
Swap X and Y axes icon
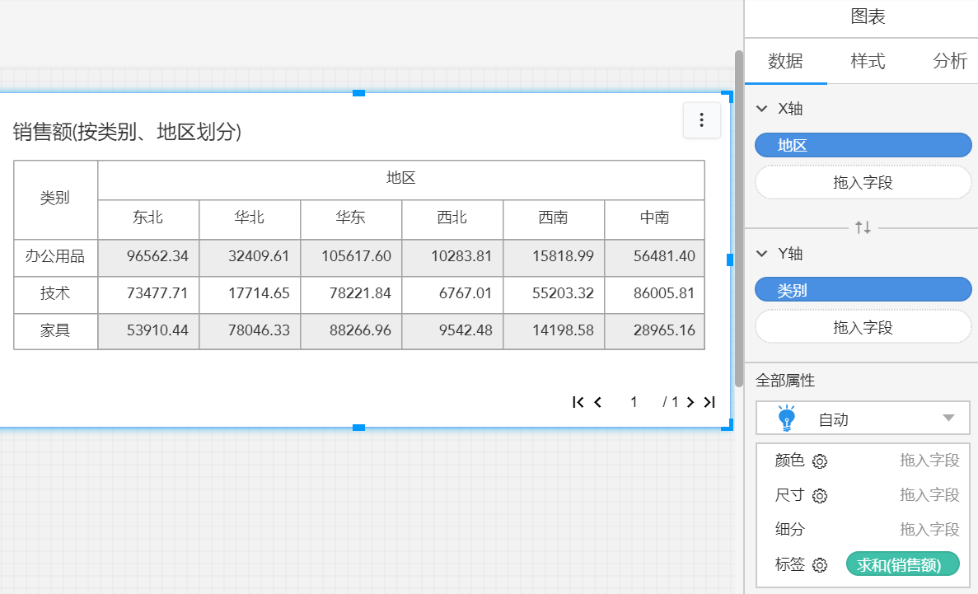[863, 227]
